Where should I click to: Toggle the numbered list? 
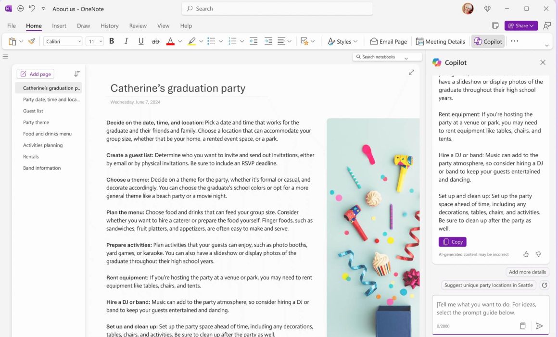click(232, 41)
